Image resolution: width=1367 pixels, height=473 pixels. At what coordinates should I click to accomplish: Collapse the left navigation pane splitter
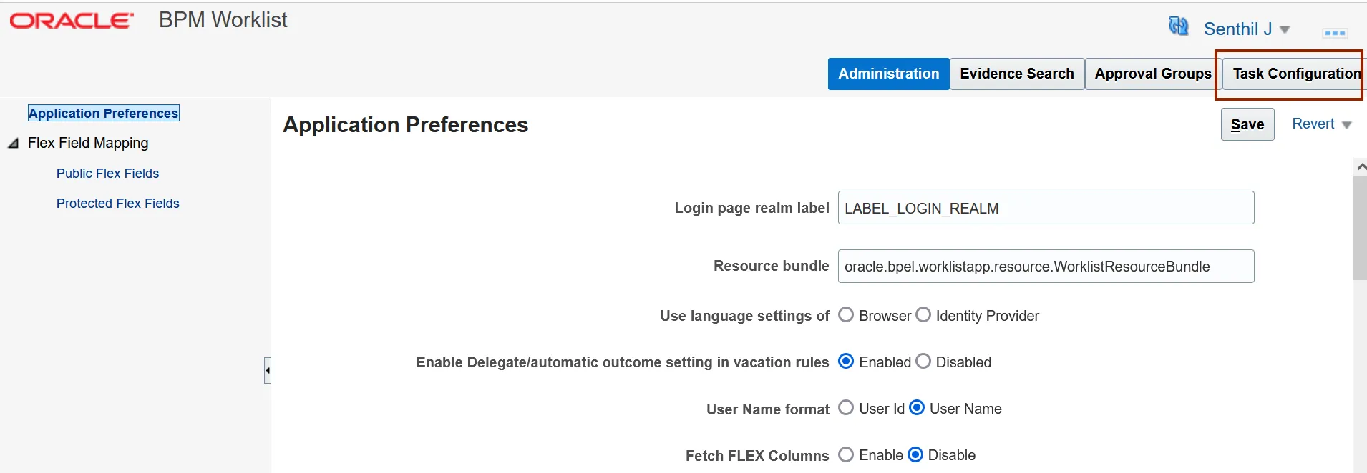click(x=268, y=370)
